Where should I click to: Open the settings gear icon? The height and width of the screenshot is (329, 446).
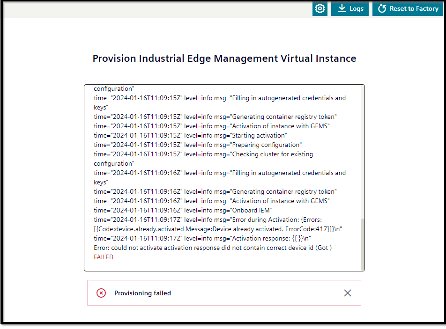(x=320, y=8)
